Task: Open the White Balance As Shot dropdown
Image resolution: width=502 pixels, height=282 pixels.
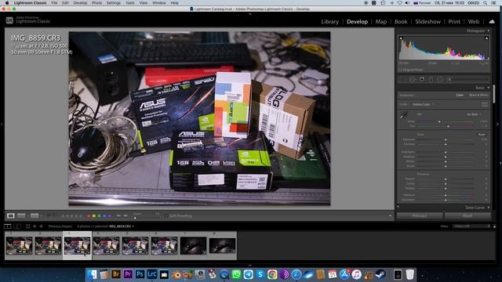Action: pos(474,114)
